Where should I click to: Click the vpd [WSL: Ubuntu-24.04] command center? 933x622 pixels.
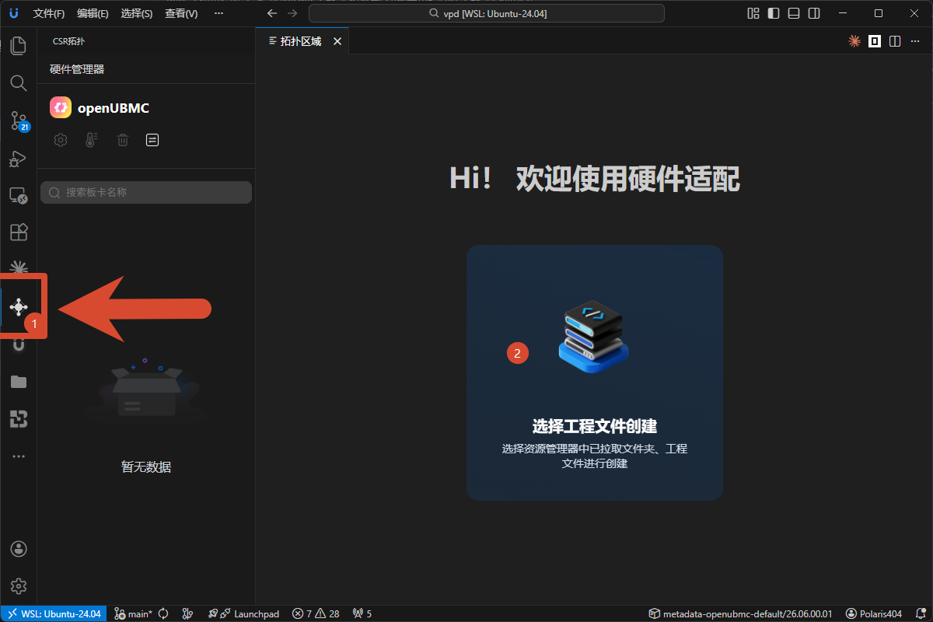pyautogui.click(x=487, y=13)
